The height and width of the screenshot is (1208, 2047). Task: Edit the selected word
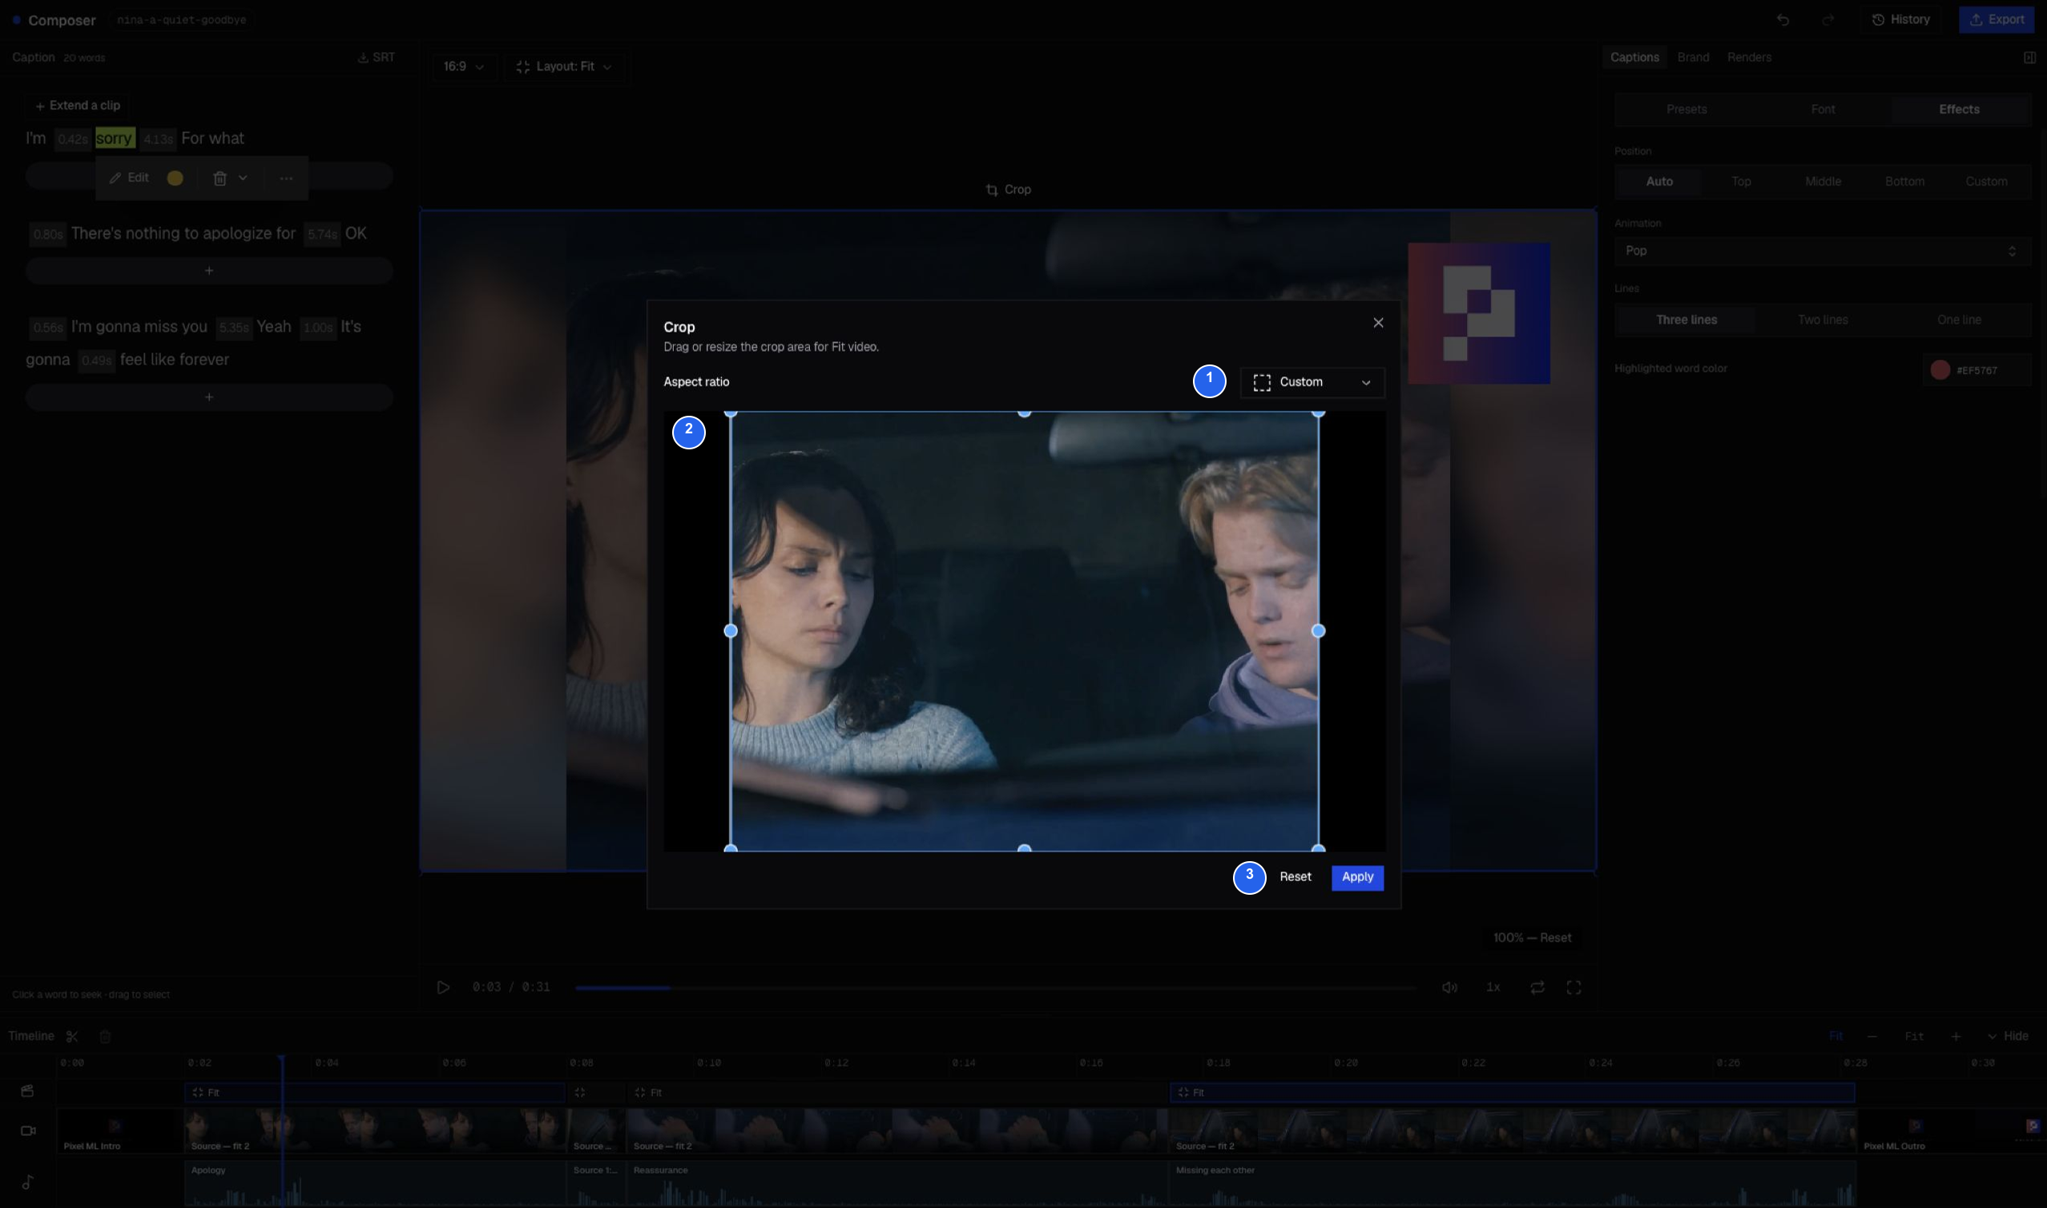(x=130, y=179)
